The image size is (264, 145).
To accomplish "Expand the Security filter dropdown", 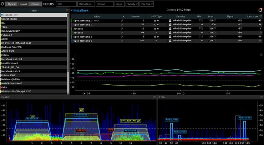I will (132, 4).
